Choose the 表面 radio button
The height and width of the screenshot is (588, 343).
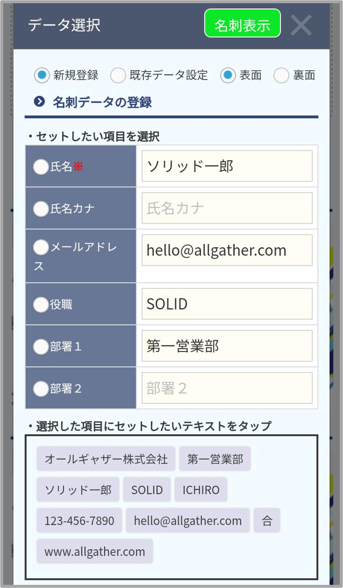pyautogui.click(x=228, y=75)
